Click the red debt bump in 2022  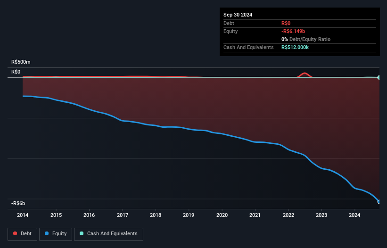305,74
